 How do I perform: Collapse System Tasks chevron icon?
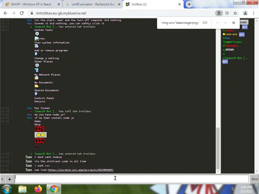(37, 34)
